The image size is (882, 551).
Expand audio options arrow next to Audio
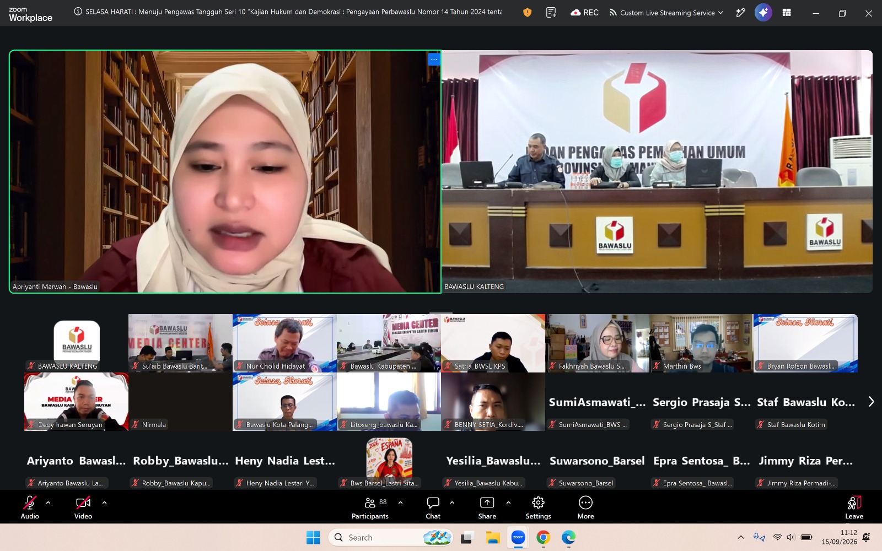48,503
